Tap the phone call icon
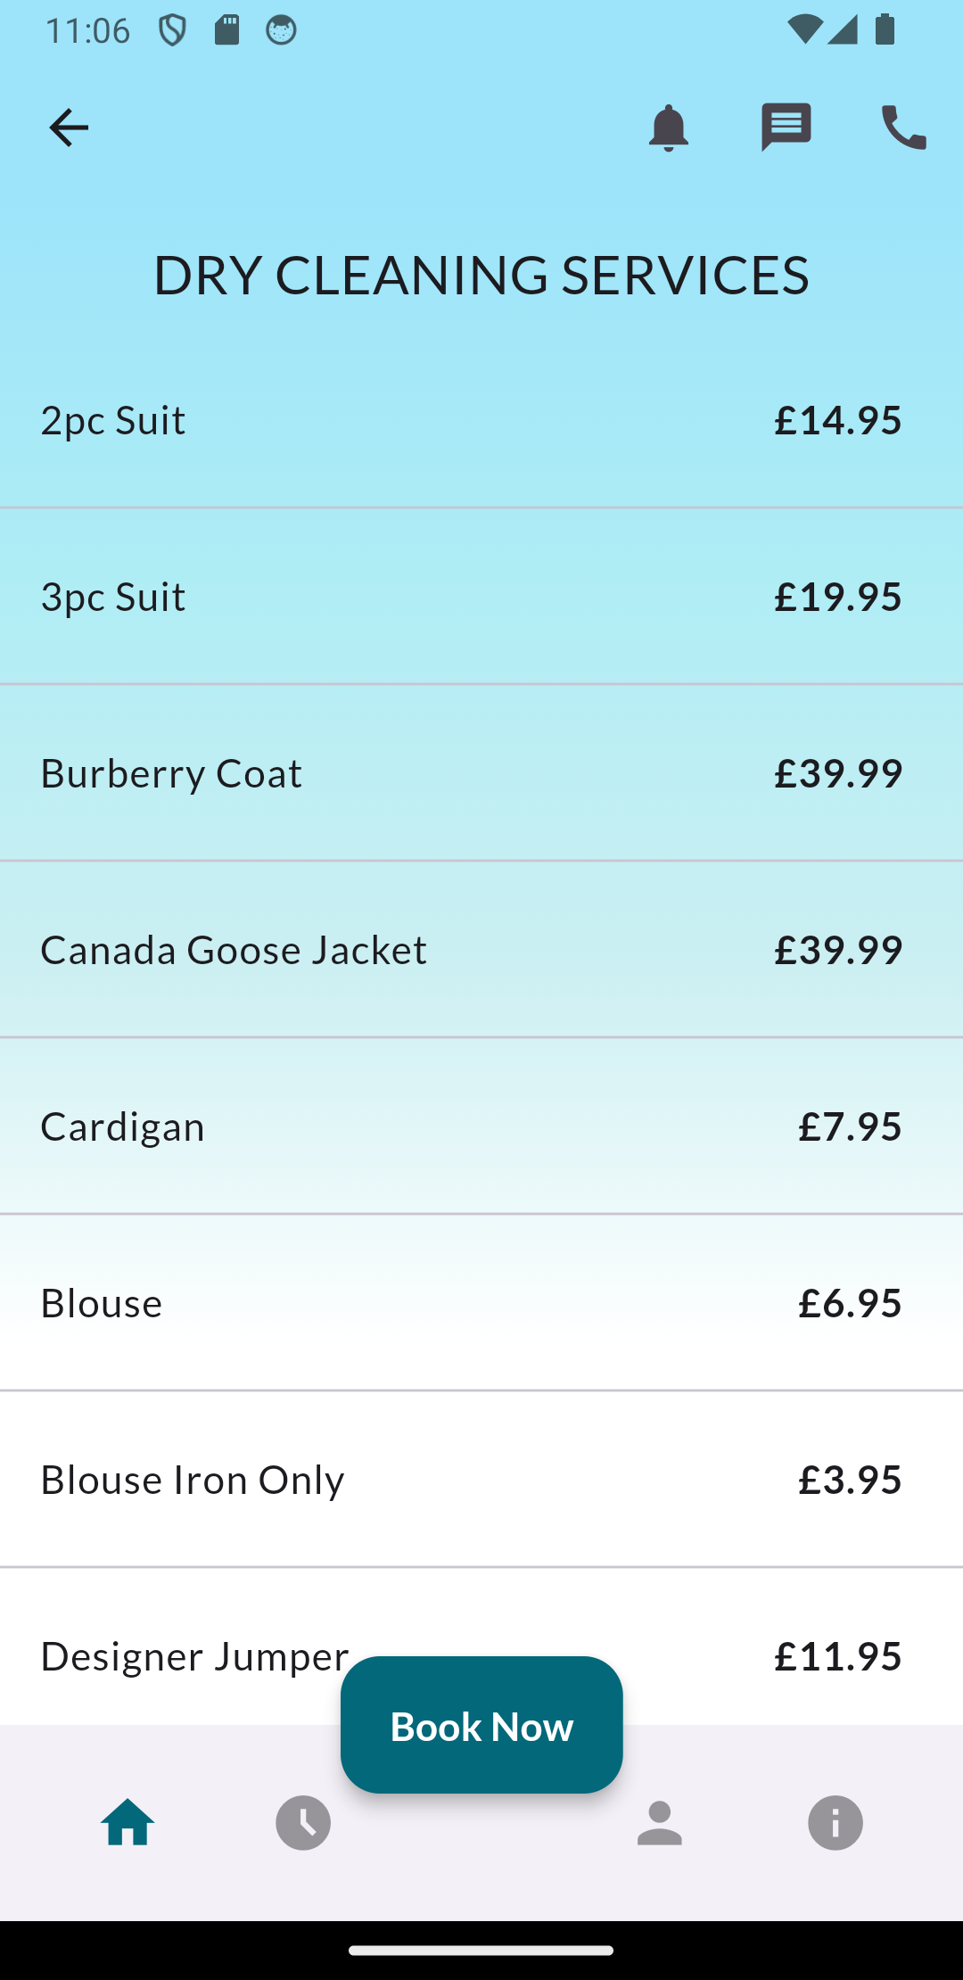The width and height of the screenshot is (963, 1980). (903, 128)
